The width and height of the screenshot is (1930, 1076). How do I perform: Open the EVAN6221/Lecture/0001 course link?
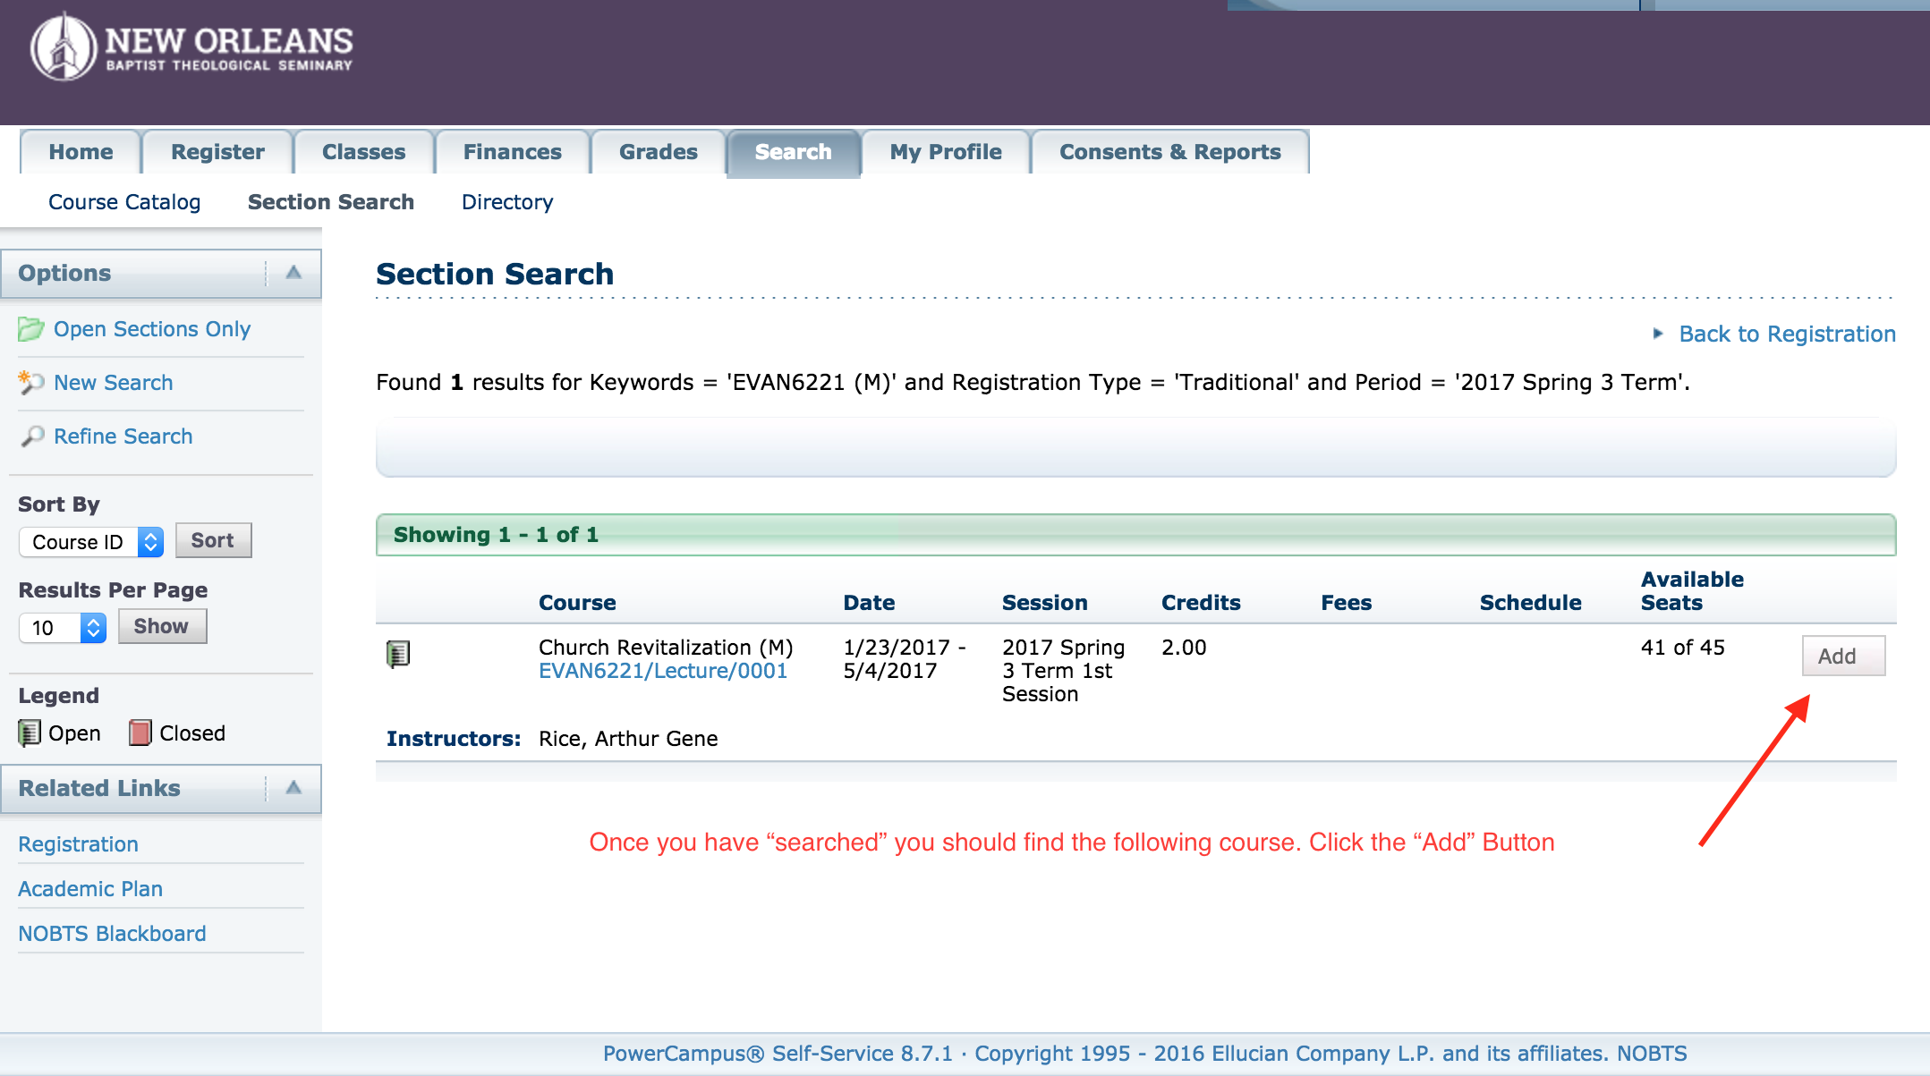point(663,672)
